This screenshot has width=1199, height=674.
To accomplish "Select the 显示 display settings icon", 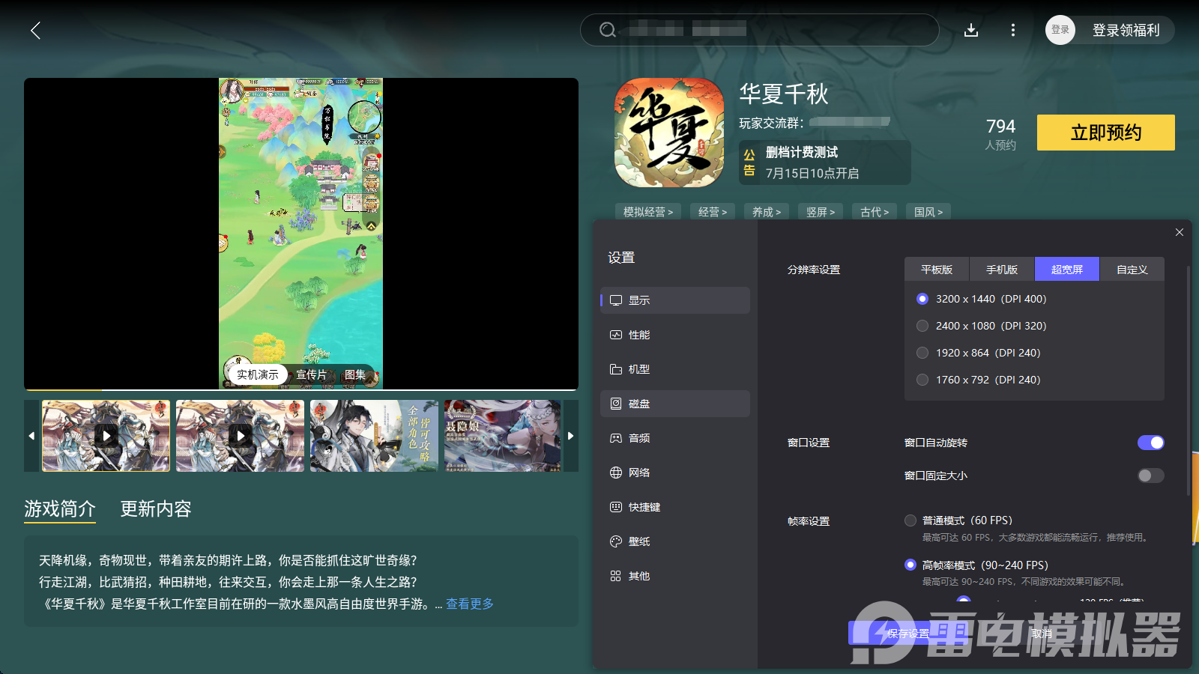I will pyautogui.click(x=616, y=300).
